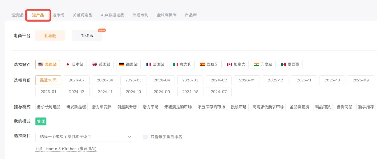
Task: Apply 投机市场 mode
Action: pos(239,107)
